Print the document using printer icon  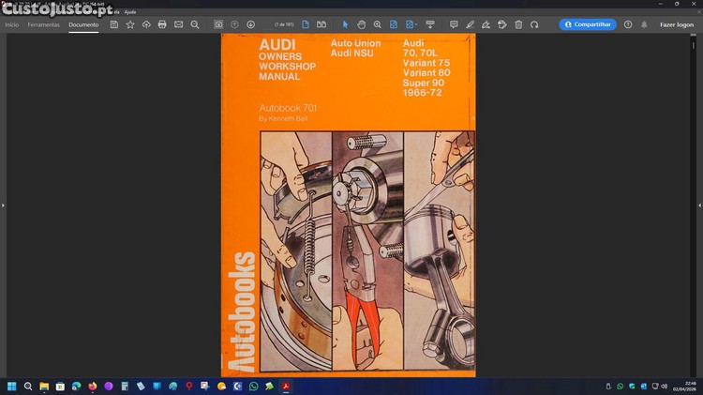click(162, 24)
